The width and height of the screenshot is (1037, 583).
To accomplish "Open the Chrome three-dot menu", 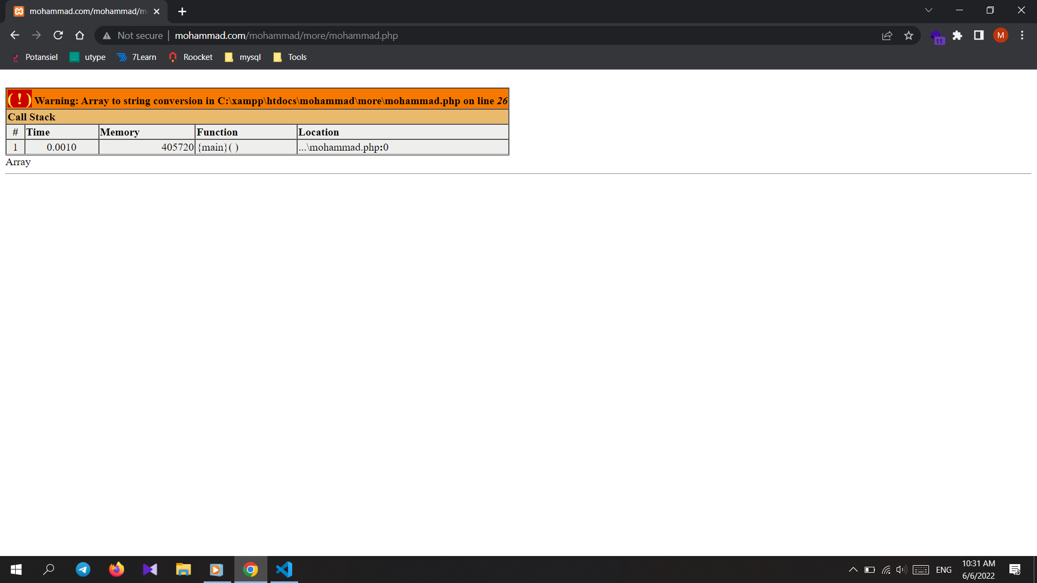I will pyautogui.click(x=1022, y=36).
